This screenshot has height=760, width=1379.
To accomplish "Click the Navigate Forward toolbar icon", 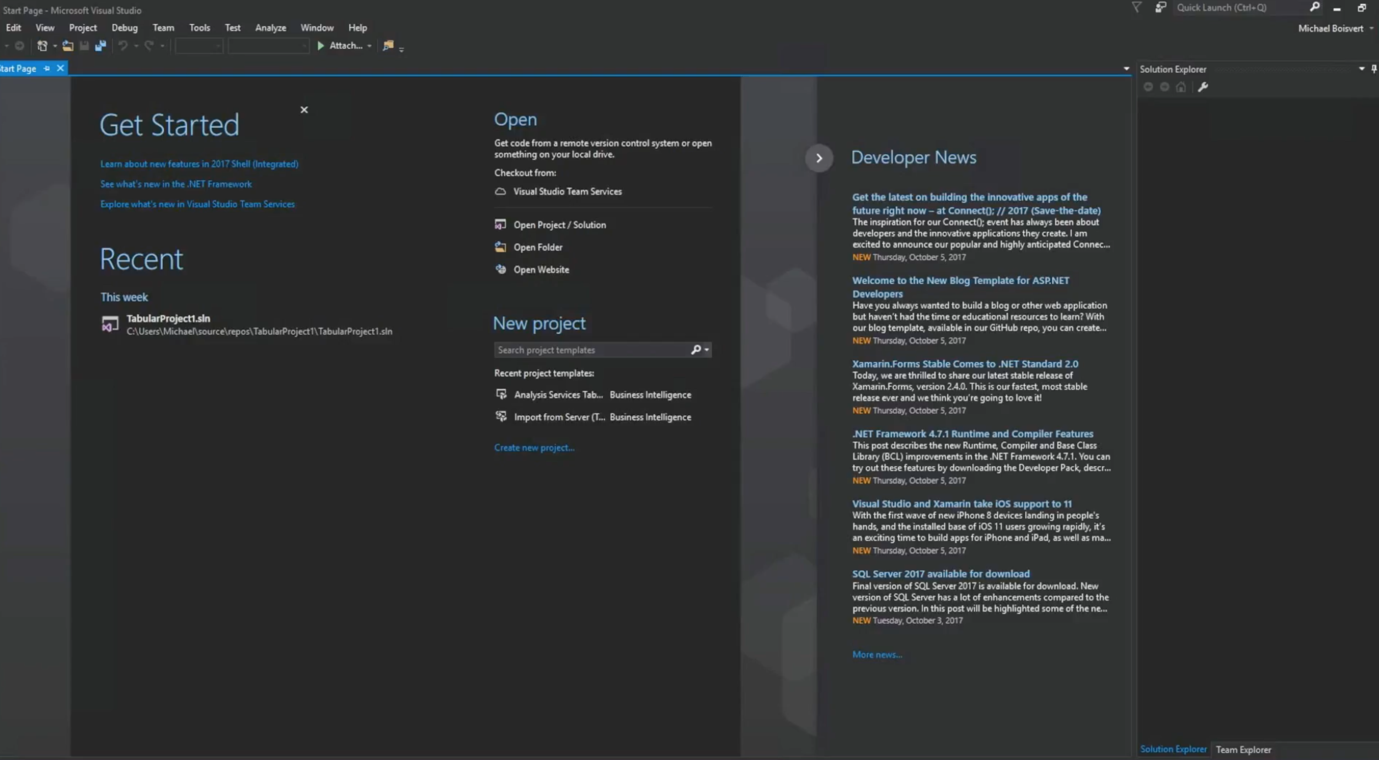I will tap(19, 46).
